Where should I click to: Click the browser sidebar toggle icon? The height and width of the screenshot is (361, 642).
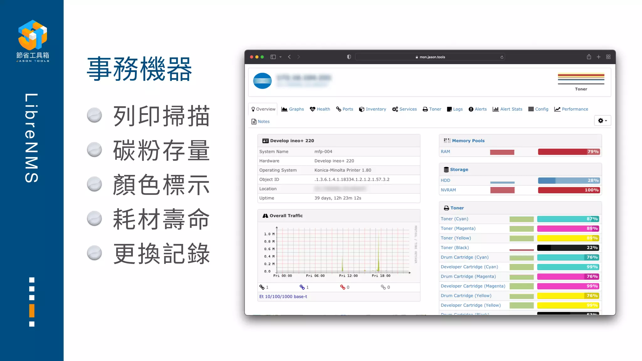coord(273,57)
